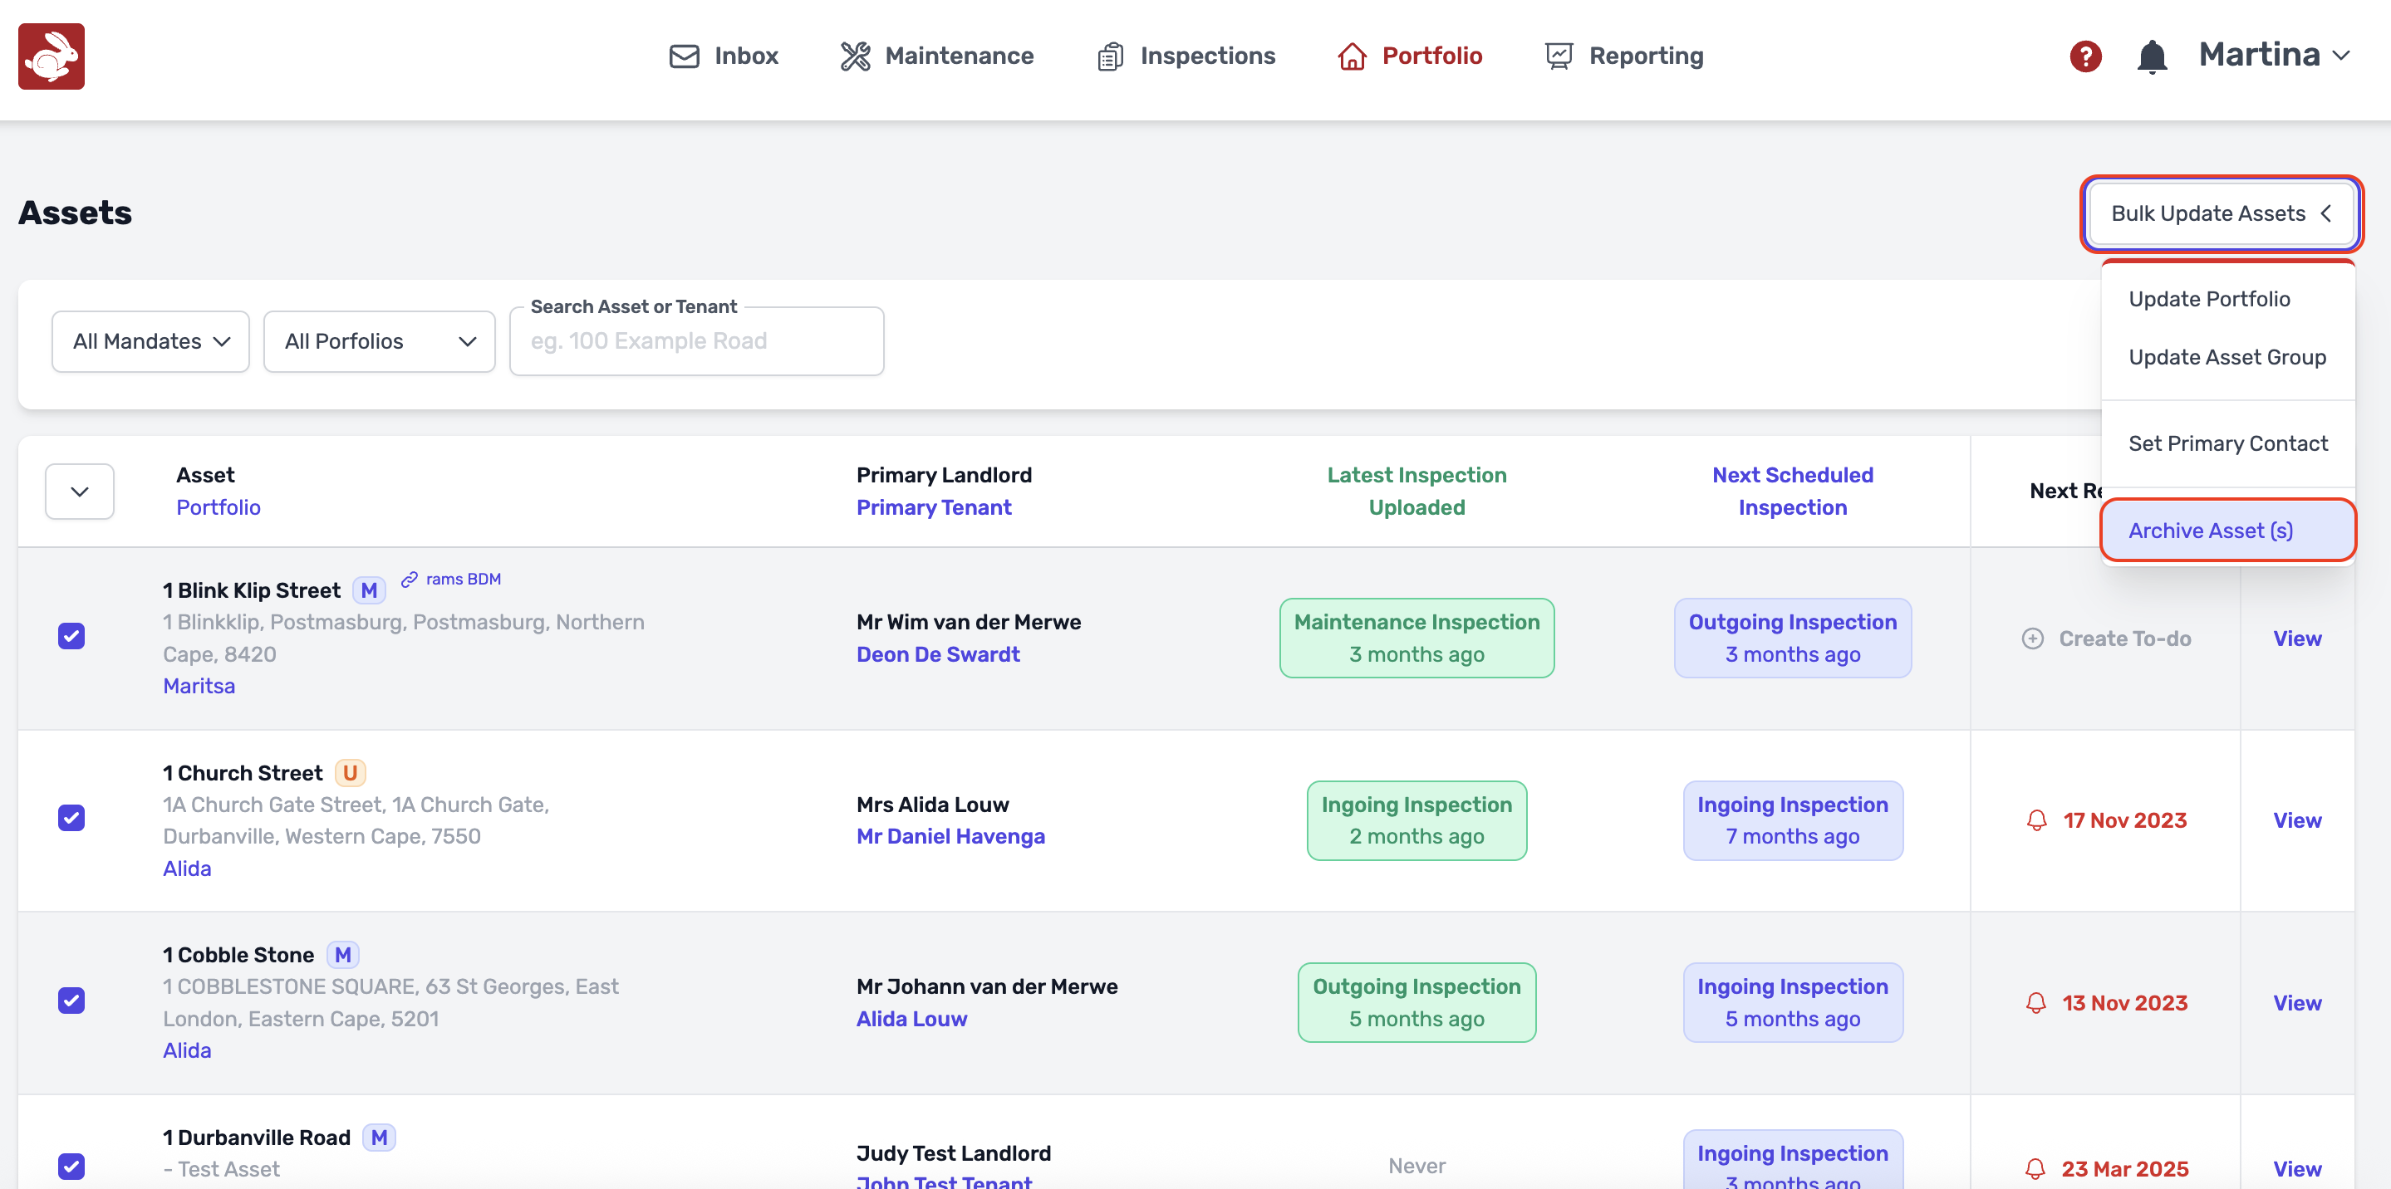
Task: Deselect the 1 Cobble Stone row checkbox
Action: point(71,1001)
